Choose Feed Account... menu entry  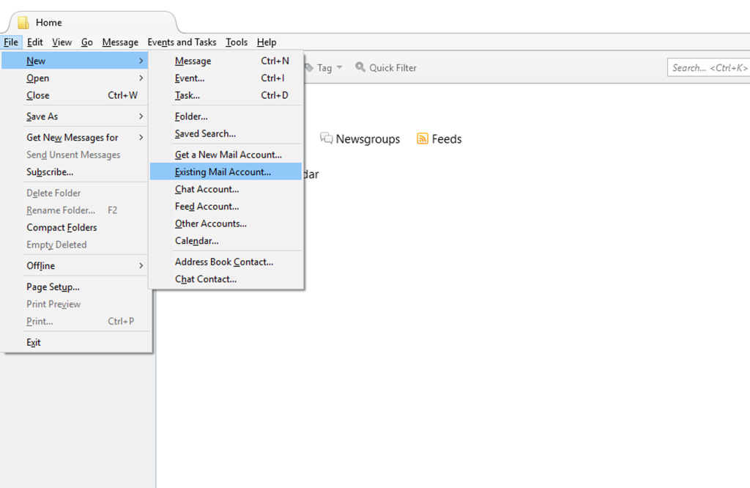226,206
